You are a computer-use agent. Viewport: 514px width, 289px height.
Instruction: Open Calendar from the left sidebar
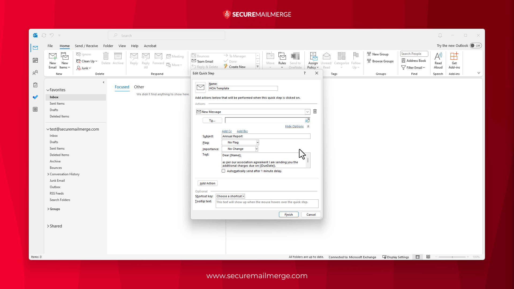pos(35,60)
